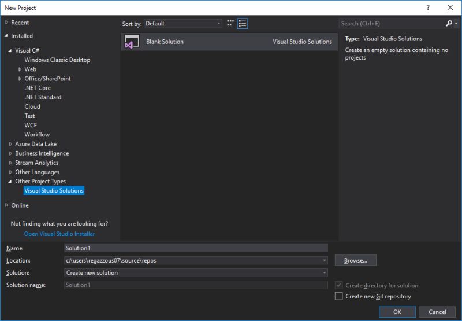462x321 pixels.
Task: Click the Browse... button
Action: tap(355, 260)
